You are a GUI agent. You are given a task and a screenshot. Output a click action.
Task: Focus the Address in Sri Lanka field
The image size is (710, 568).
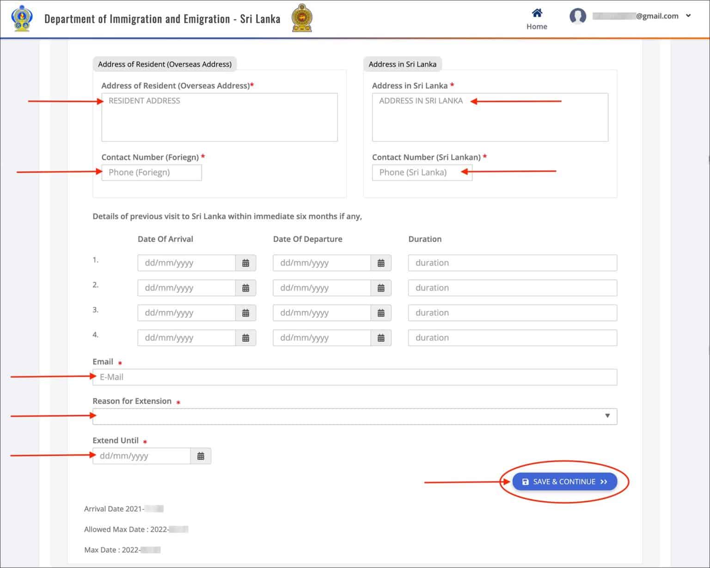click(490, 117)
